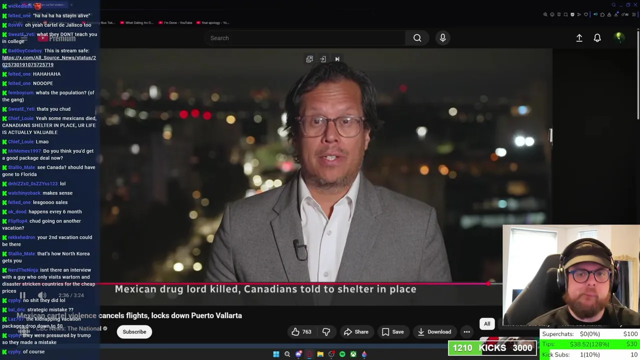
Task: Click the blue megaphone extension icon
Action: (595, 14)
